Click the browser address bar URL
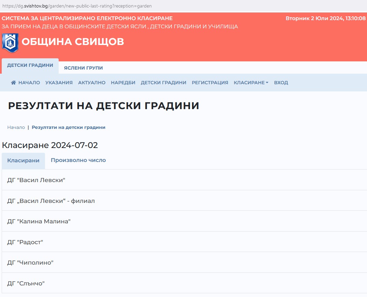 click(77, 6)
